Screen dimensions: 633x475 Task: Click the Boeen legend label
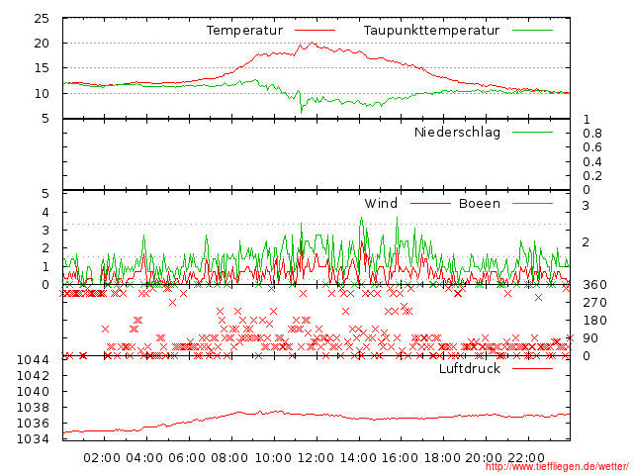pyautogui.click(x=479, y=203)
